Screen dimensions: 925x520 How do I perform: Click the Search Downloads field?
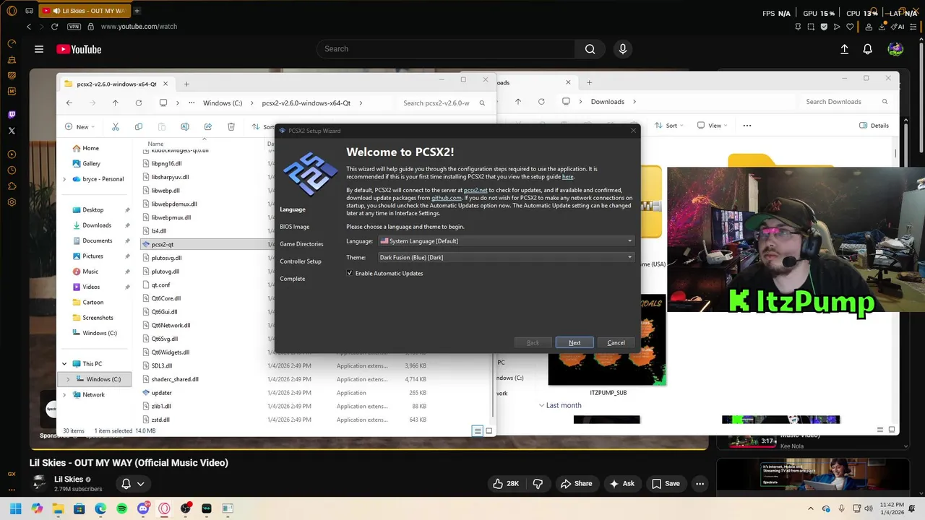tap(844, 102)
